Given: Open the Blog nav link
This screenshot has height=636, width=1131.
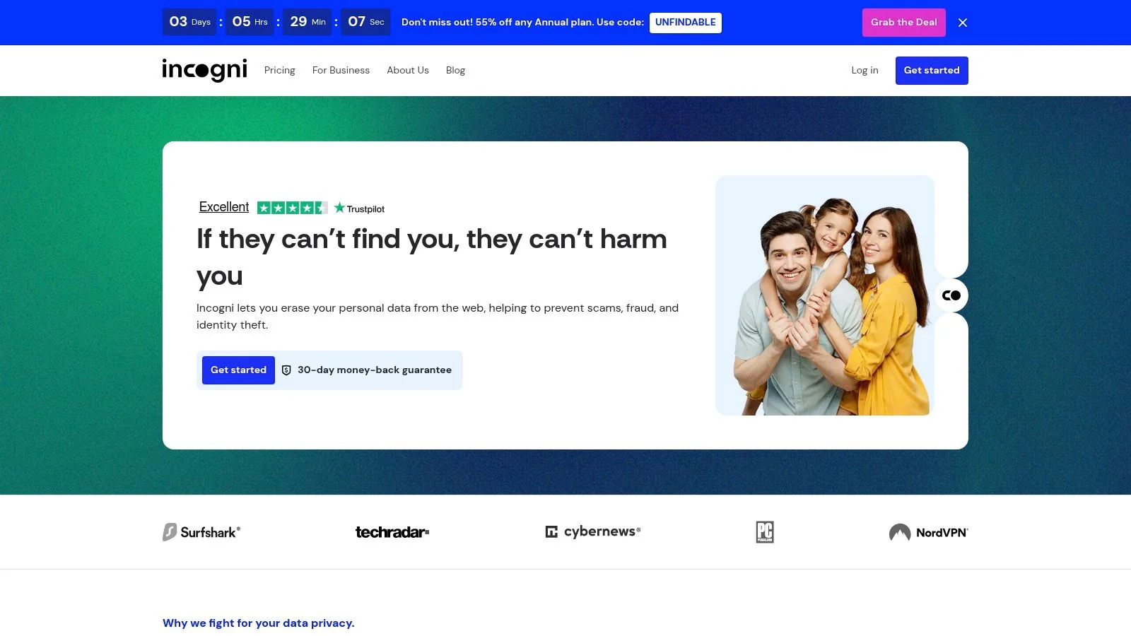Looking at the screenshot, I should click(455, 70).
